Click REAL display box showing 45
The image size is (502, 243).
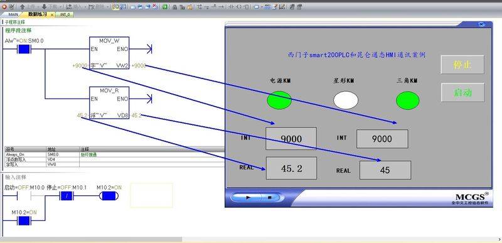(x=385, y=170)
